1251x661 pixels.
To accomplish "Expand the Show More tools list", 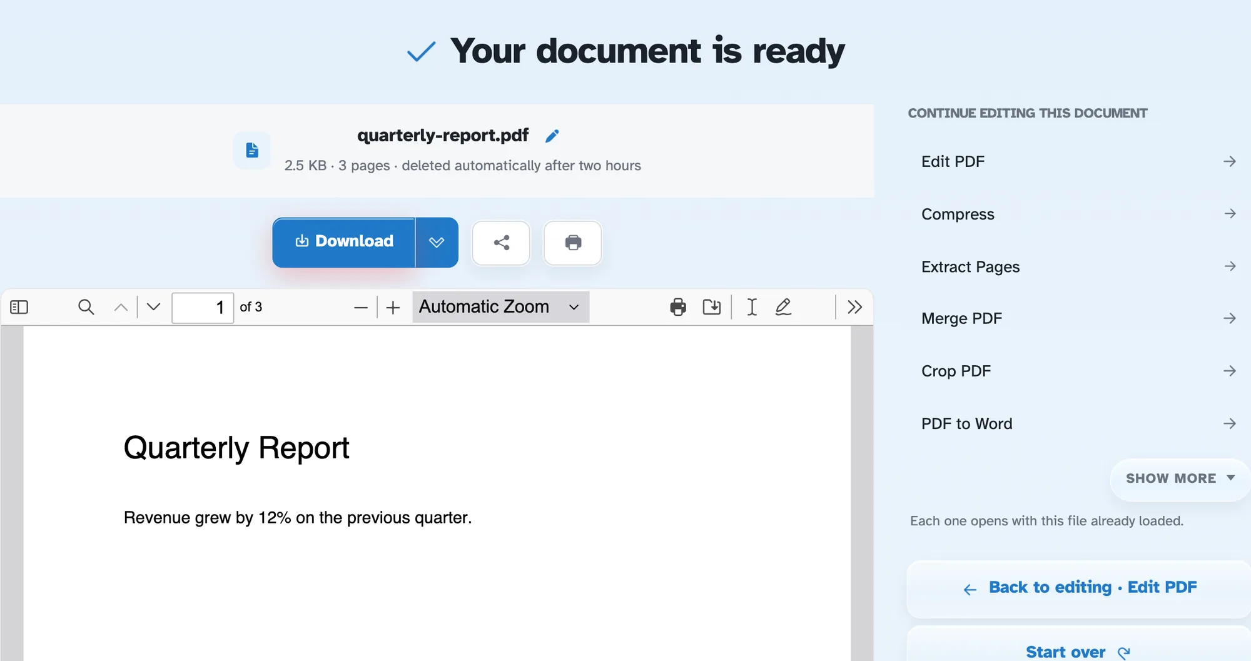I will [1180, 478].
